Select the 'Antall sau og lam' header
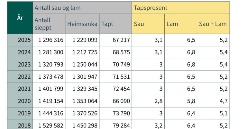Viewport: 247px width, 129px height. 82,8
